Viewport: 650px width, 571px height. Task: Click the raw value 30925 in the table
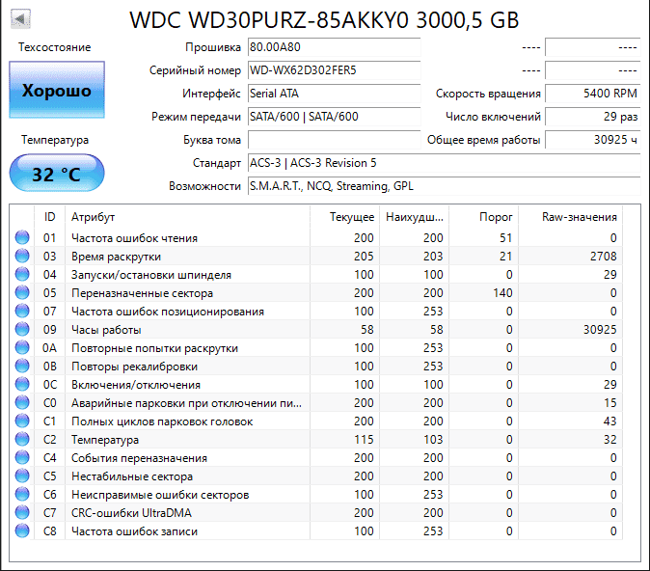[x=600, y=329]
